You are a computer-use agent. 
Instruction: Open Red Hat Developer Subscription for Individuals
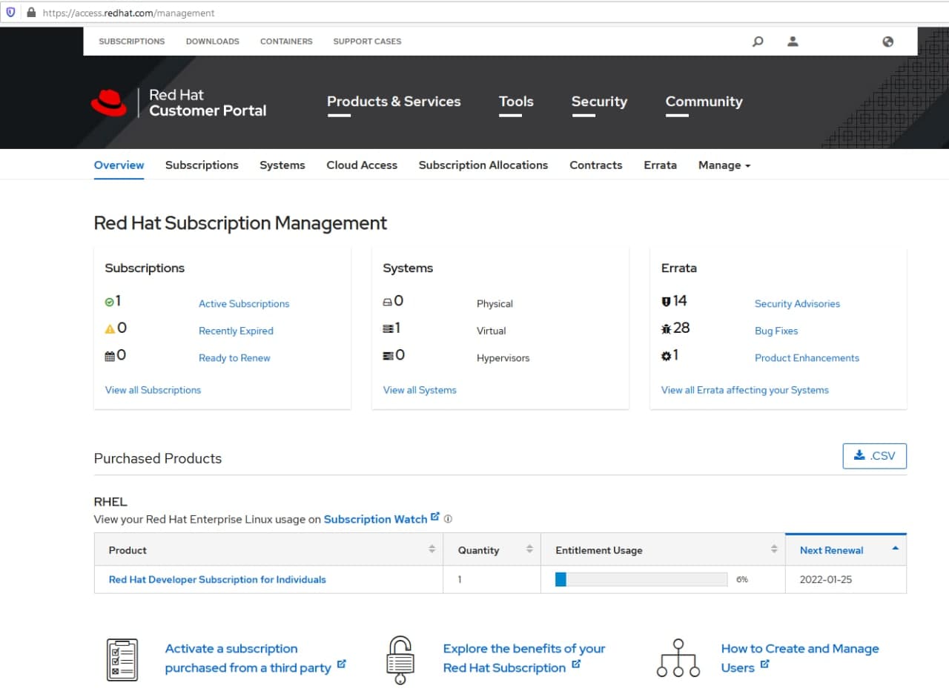pyautogui.click(x=217, y=580)
